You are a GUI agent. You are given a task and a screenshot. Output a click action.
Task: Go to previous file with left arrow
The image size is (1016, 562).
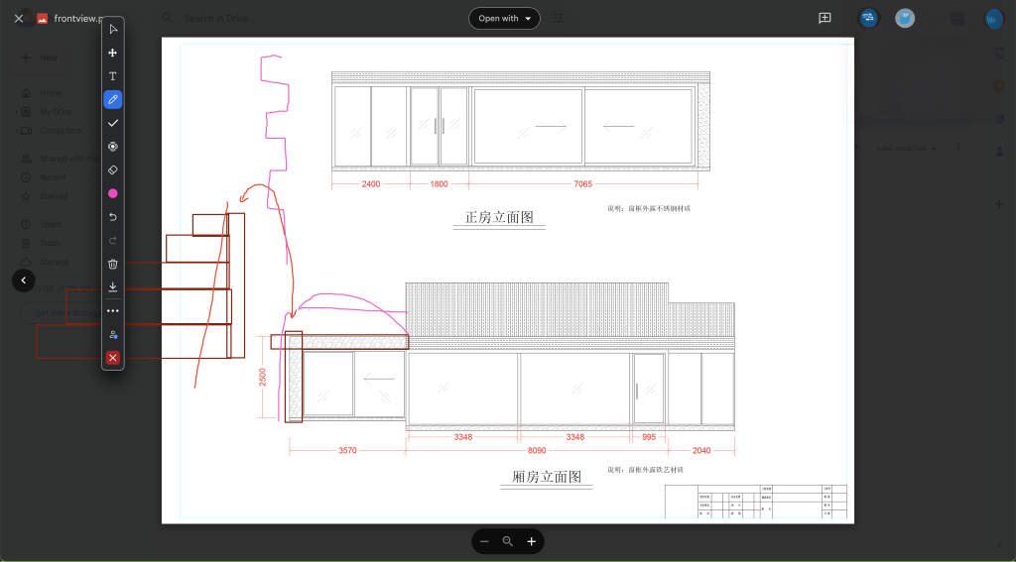click(x=24, y=281)
